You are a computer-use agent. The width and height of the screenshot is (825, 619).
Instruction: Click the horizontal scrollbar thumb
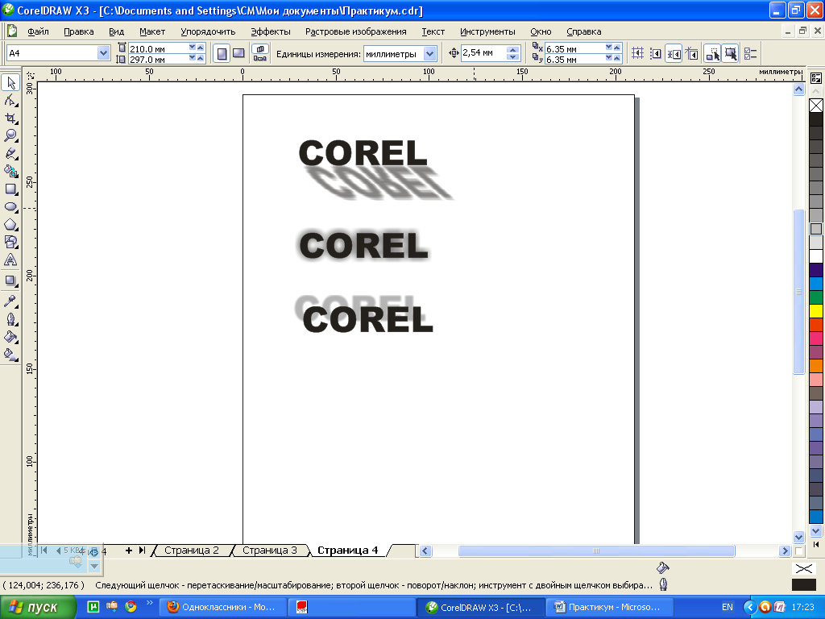click(x=596, y=551)
